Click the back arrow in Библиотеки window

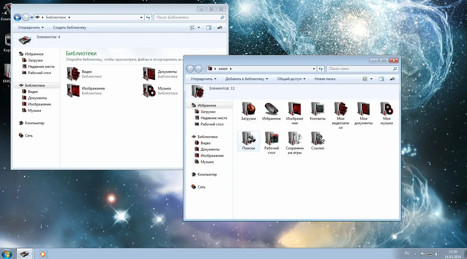pyautogui.click(x=17, y=18)
